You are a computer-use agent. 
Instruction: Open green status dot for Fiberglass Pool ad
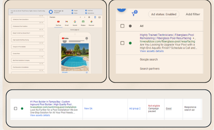coord(130,43)
